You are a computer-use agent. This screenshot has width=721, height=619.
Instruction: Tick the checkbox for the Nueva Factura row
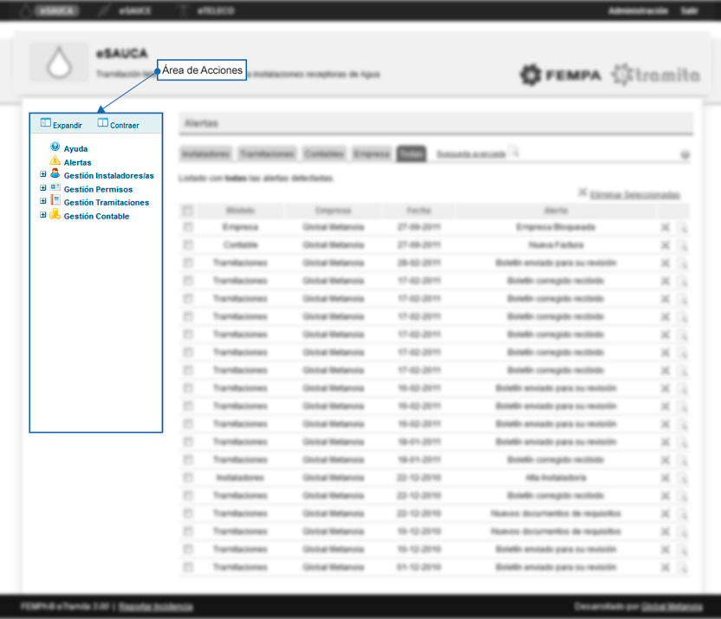click(x=187, y=245)
